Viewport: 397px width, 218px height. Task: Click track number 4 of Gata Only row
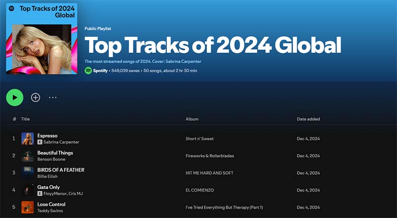point(14,190)
